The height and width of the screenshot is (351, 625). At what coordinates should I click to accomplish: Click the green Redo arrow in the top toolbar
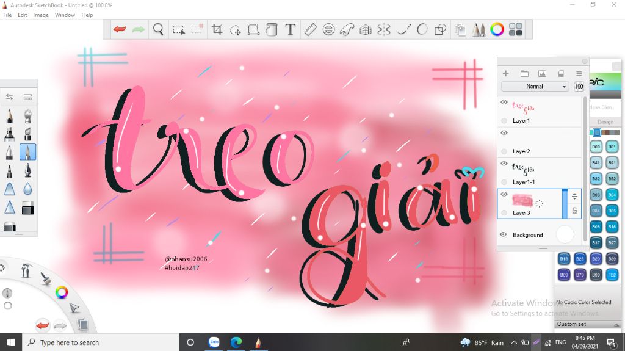(x=139, y=29)
